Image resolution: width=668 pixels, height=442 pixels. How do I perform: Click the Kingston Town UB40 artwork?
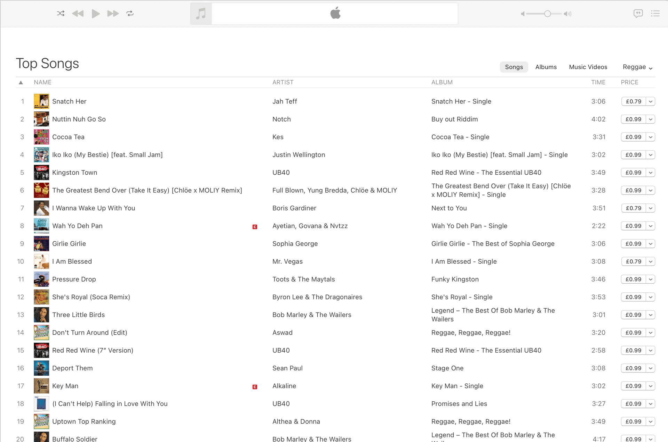point(41,173)
